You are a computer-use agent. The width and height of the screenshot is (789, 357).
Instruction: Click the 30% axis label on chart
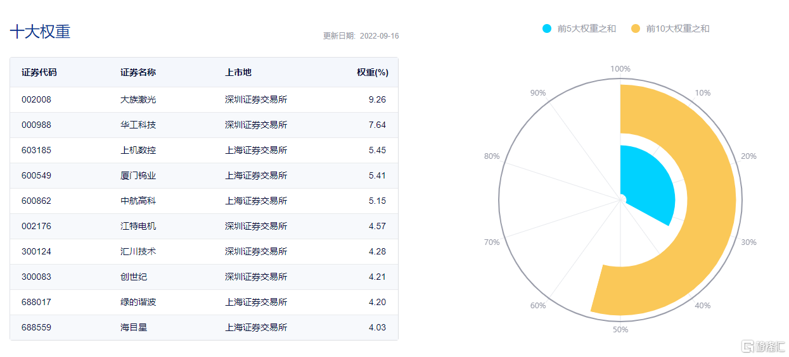point(748,242)
